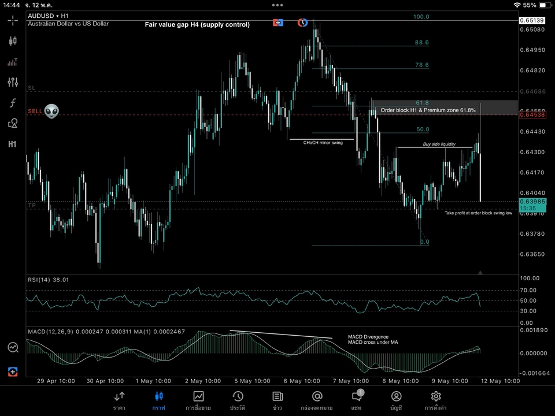This screenshot has width=555, height=416.
Task: Open the compare symbol tool
Action: pos(12,123)
